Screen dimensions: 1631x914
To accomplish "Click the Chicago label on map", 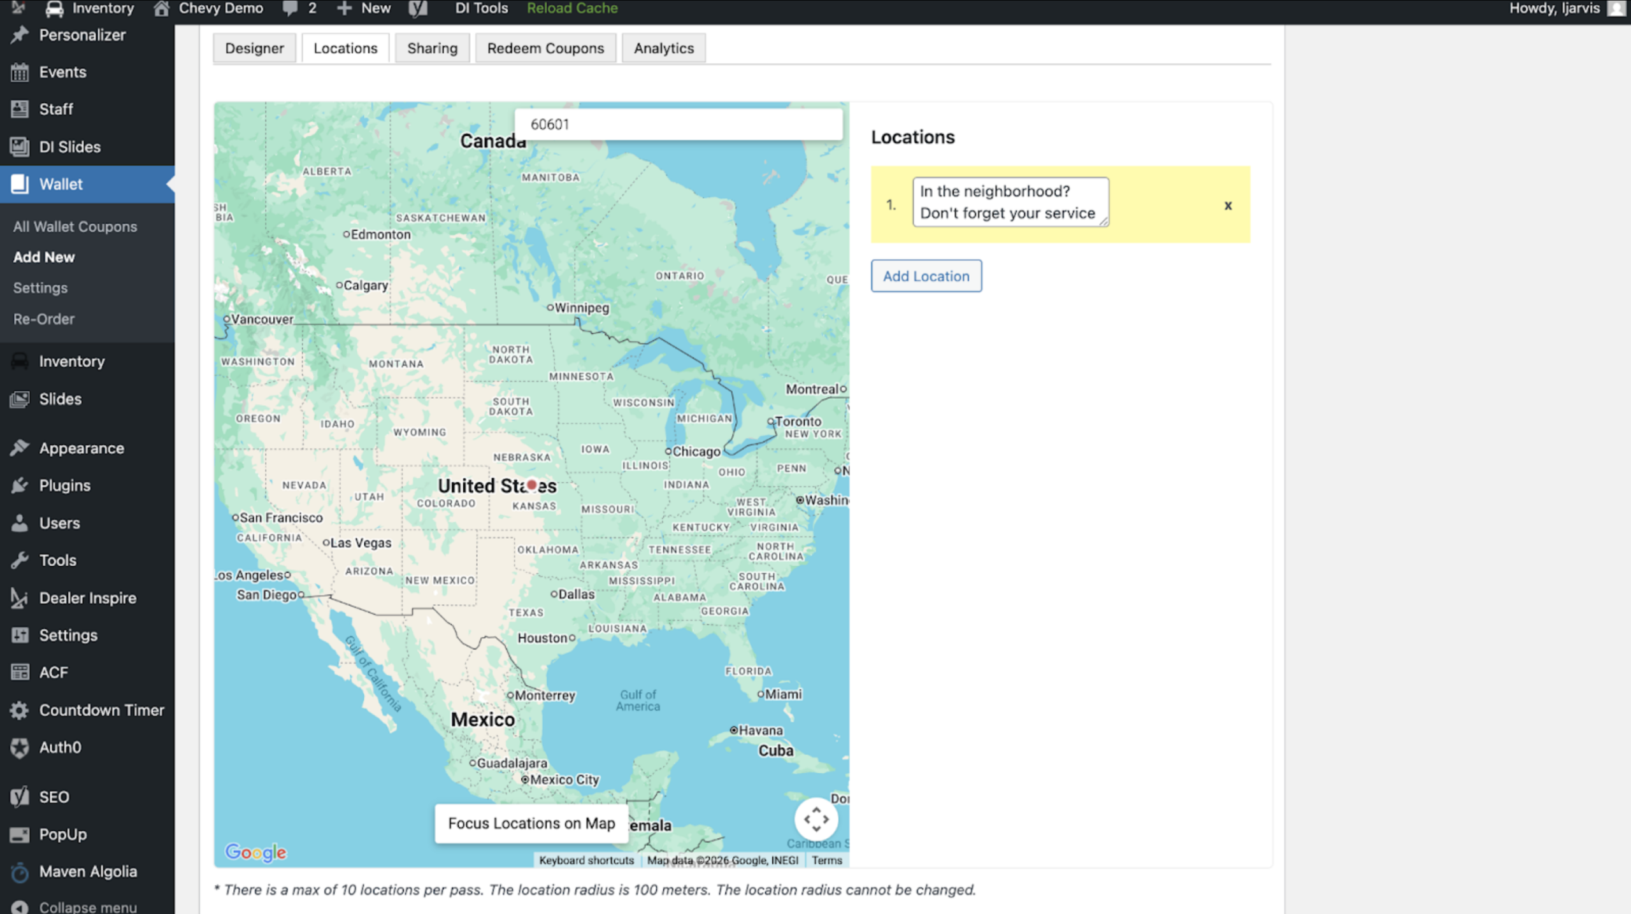I will (x=696, y=452).
